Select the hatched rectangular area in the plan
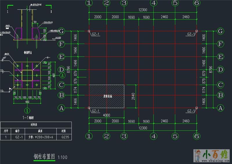 [106, 96]
